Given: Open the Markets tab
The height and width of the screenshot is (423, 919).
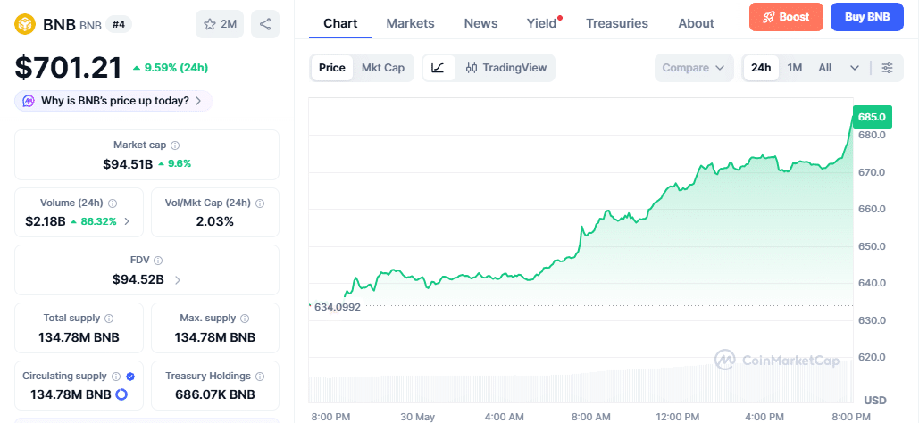Looking at the screenshot, I should coord(410,23).
